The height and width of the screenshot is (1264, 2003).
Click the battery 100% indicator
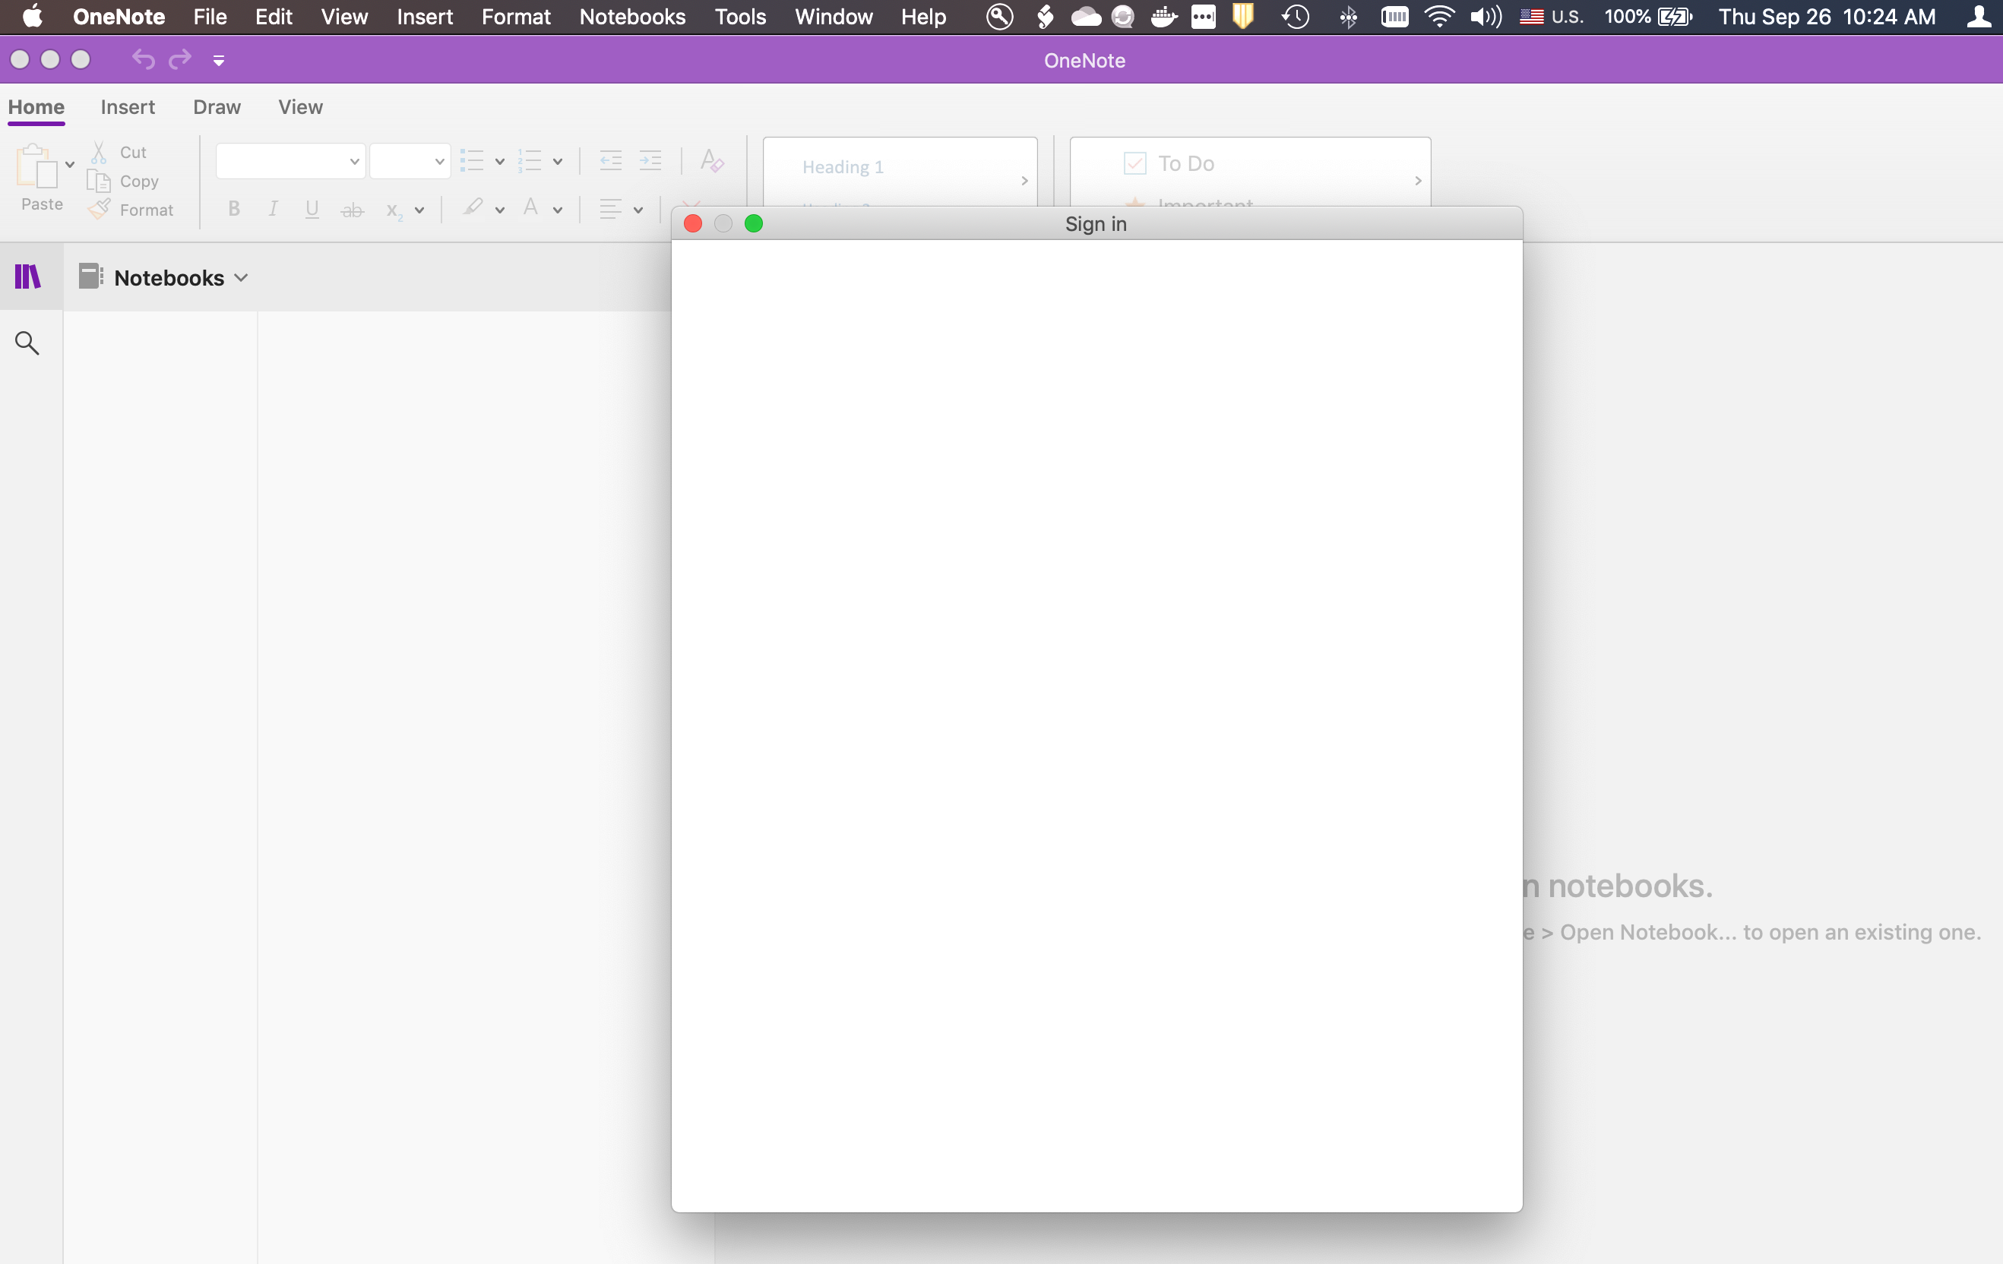tap(1648, 17)
